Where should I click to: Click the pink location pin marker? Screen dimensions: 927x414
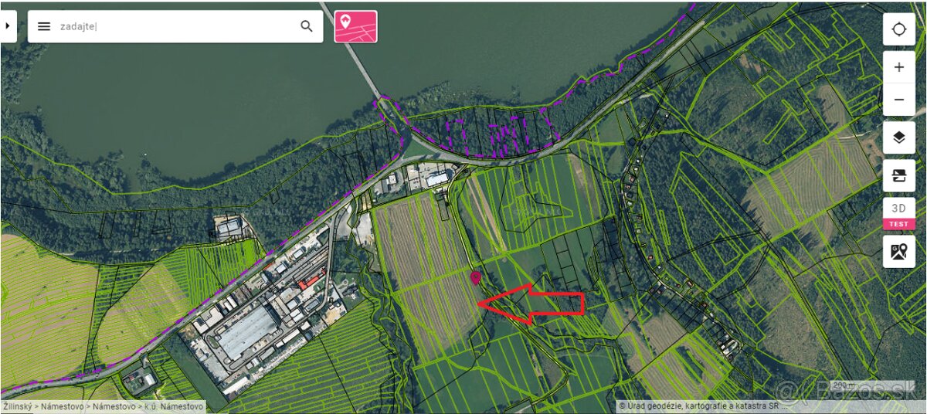[x=475, y=277]
